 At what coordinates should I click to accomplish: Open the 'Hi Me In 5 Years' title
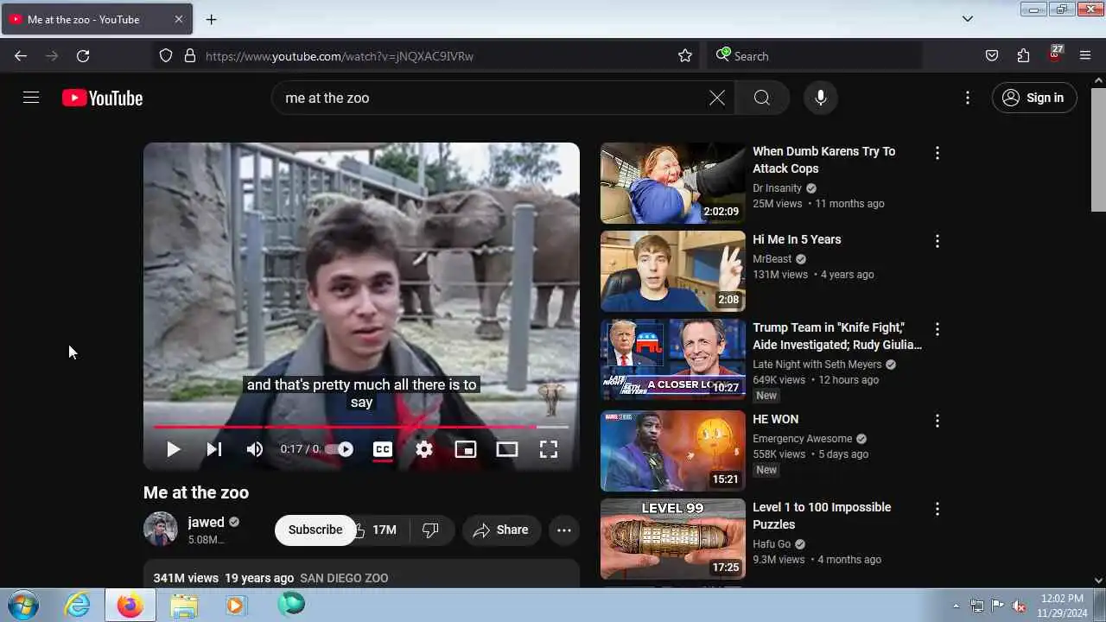pyautogui.click(x=797, y=239)
